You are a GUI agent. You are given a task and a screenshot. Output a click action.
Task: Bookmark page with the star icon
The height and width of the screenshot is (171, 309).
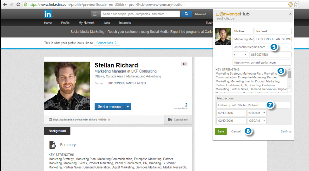coord(296,4)
